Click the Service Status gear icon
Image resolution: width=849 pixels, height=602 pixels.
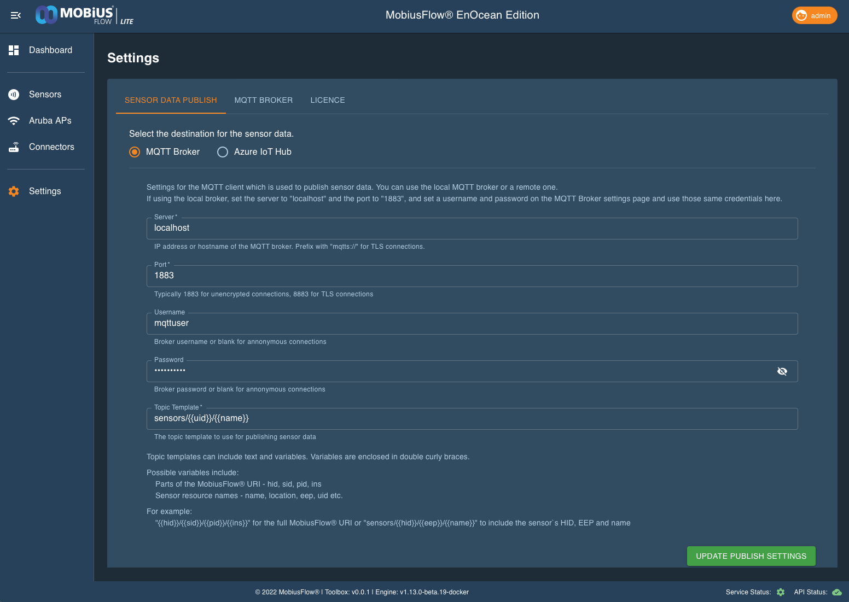click(x=781, y=592)
